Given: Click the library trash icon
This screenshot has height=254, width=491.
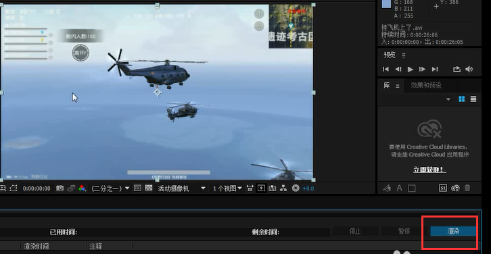Looking at the screenshot, I should pos(467,188).
